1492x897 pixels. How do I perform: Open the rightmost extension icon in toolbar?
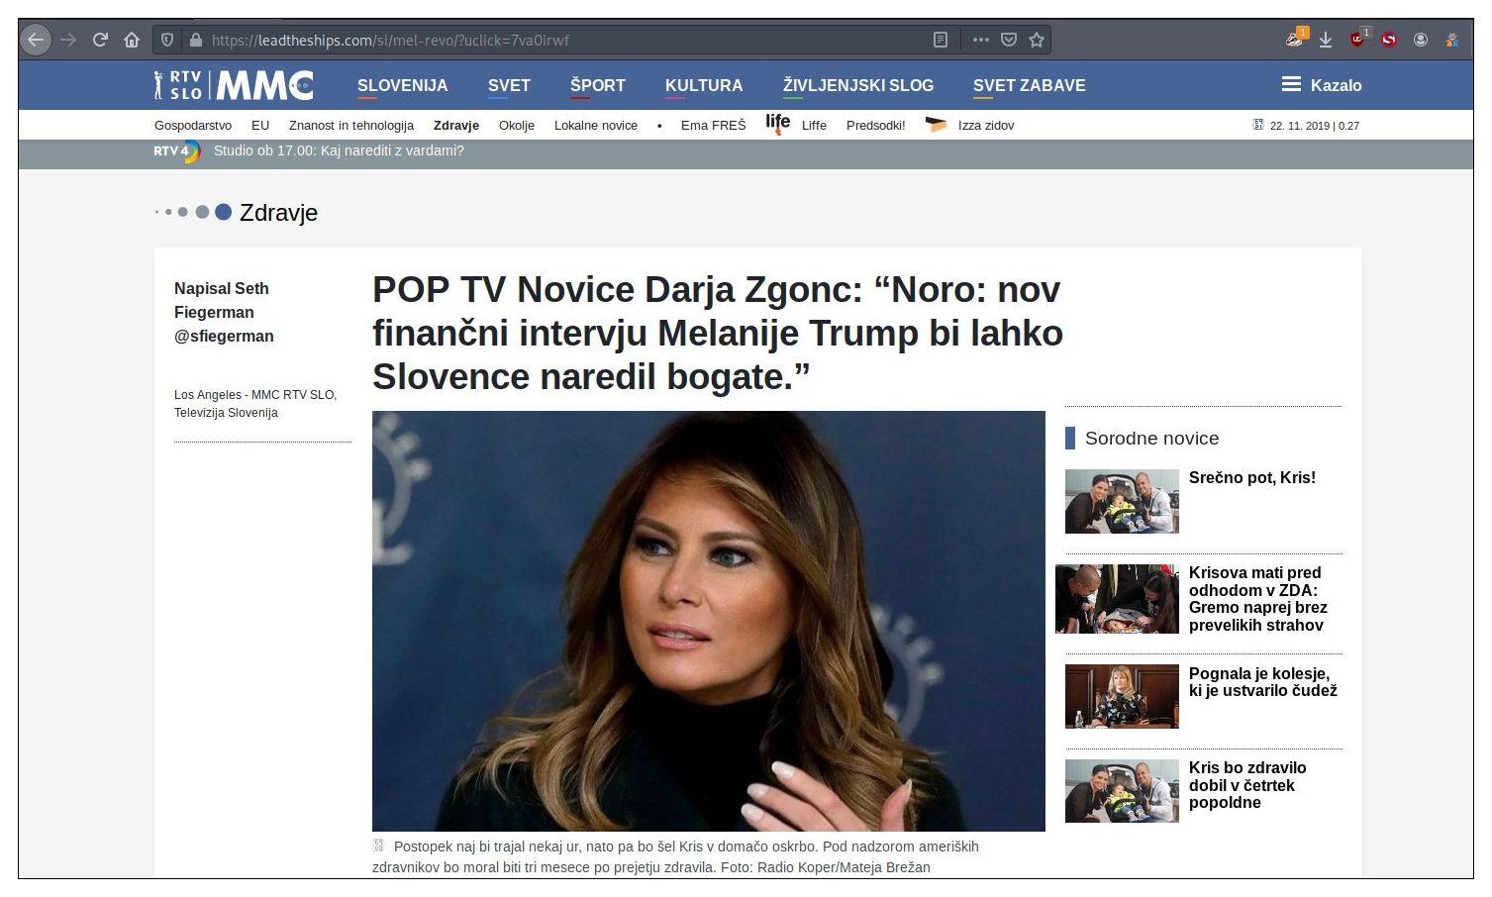[x=1451, y=40]
